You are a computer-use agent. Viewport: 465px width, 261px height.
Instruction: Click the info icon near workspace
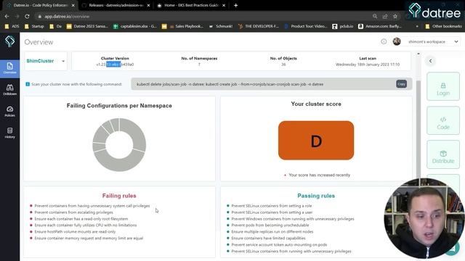pos(384,42)
